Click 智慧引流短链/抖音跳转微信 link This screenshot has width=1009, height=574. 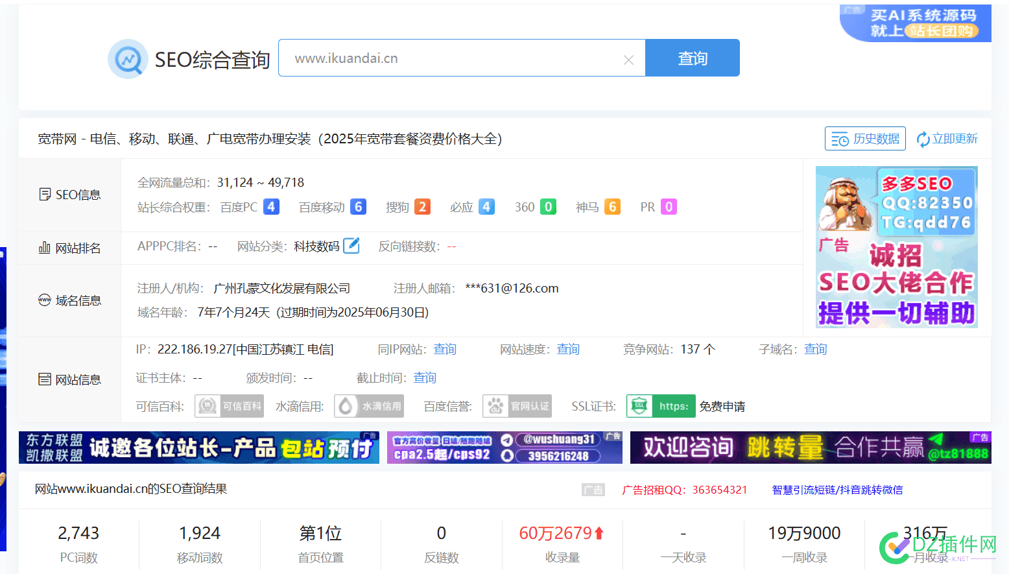[837, 490]
